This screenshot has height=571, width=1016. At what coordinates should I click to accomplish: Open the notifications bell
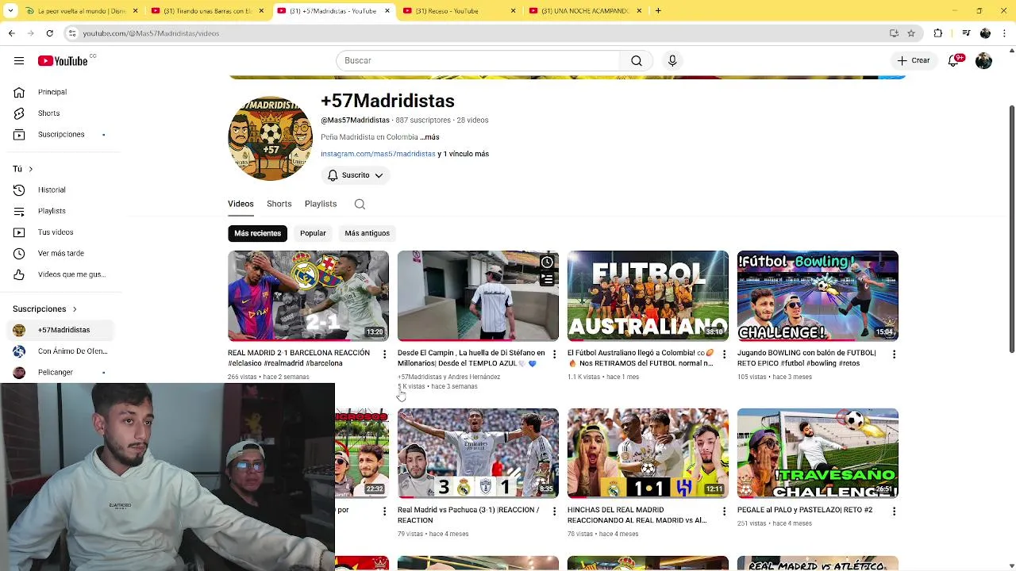point(955,60)
